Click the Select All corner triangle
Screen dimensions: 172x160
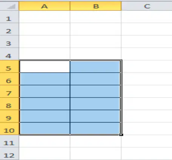[11, 6]
